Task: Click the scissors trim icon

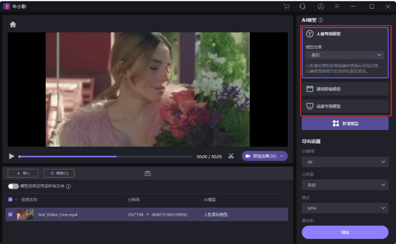Action: [x=231, y=156]
